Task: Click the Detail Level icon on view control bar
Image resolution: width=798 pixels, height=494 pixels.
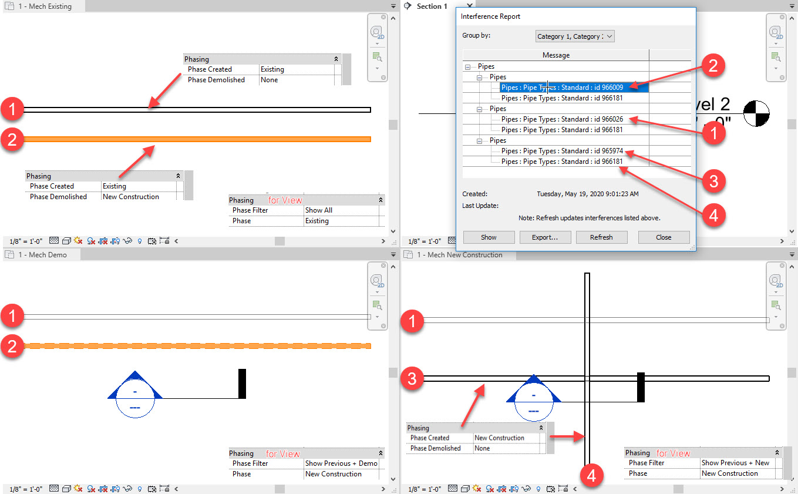Action: click(54, 240)
